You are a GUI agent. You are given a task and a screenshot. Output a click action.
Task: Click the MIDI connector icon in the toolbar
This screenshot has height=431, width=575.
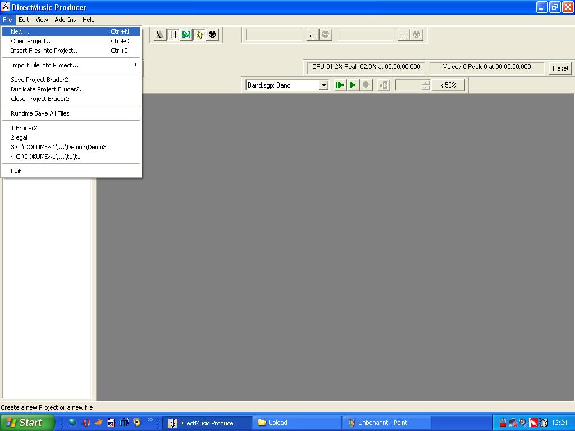(x=212, y=35)
